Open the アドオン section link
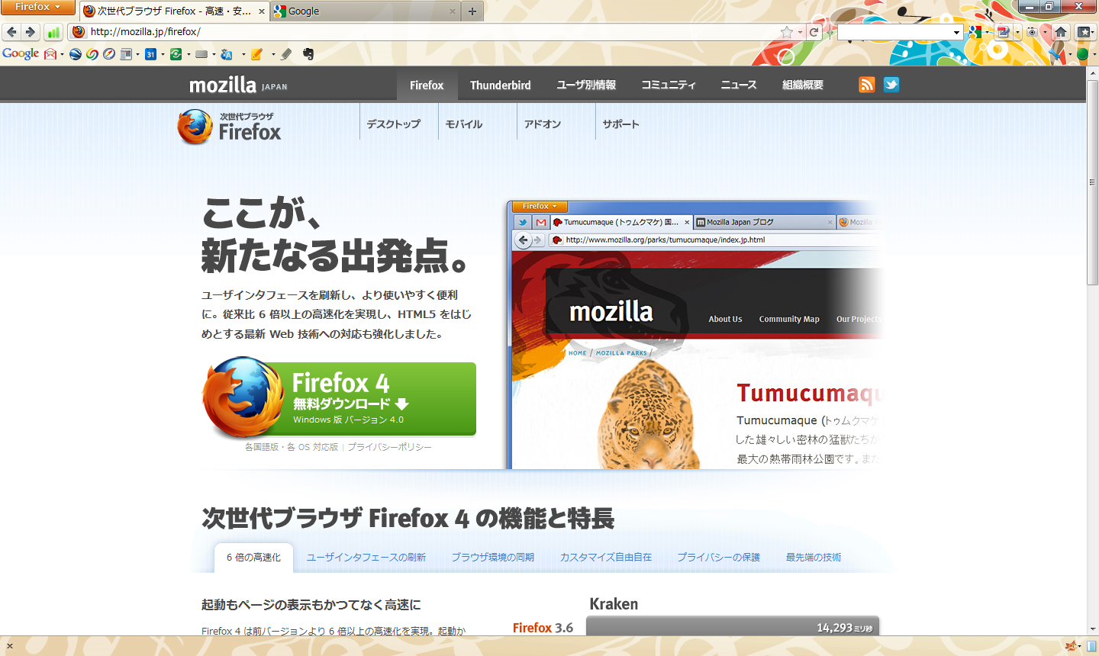Screen dimensions: 1099x656 [x=543, y=124]
